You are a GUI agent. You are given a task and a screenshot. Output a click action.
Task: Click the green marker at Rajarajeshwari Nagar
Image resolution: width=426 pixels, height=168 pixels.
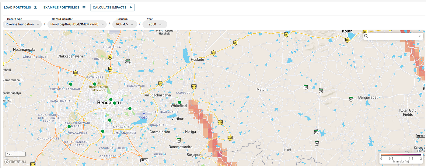point(69,126)
